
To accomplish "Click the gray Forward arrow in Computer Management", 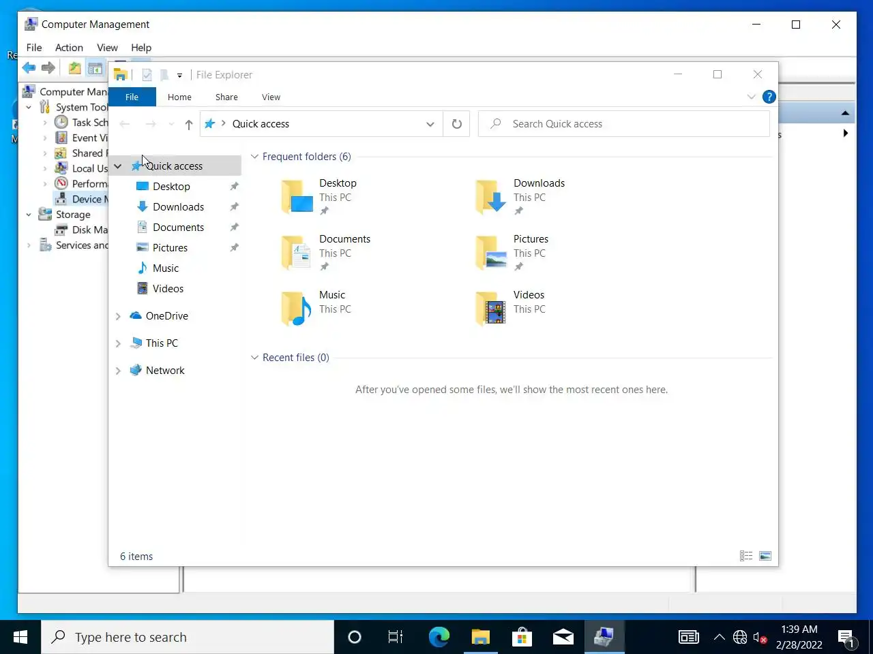I will point(48,67).
